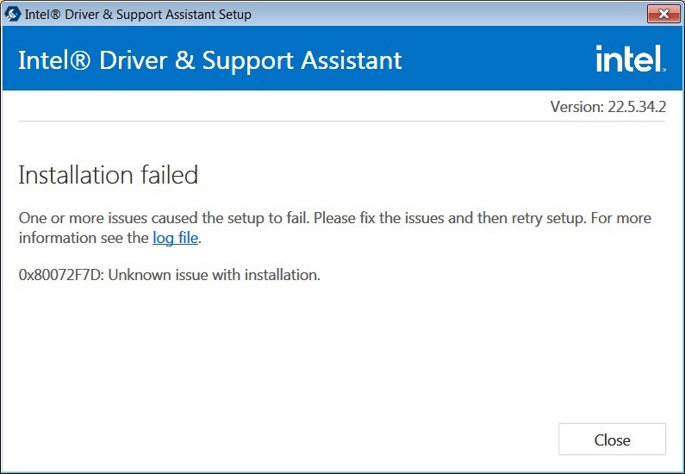
Task: Click the version number 22.5.34.2
Action: click(637, 107)
